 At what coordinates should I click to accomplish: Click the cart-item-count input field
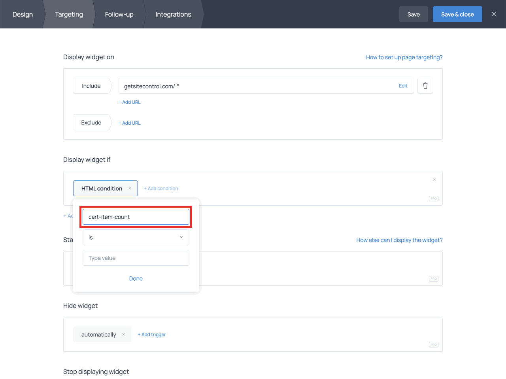pos(136,217)
